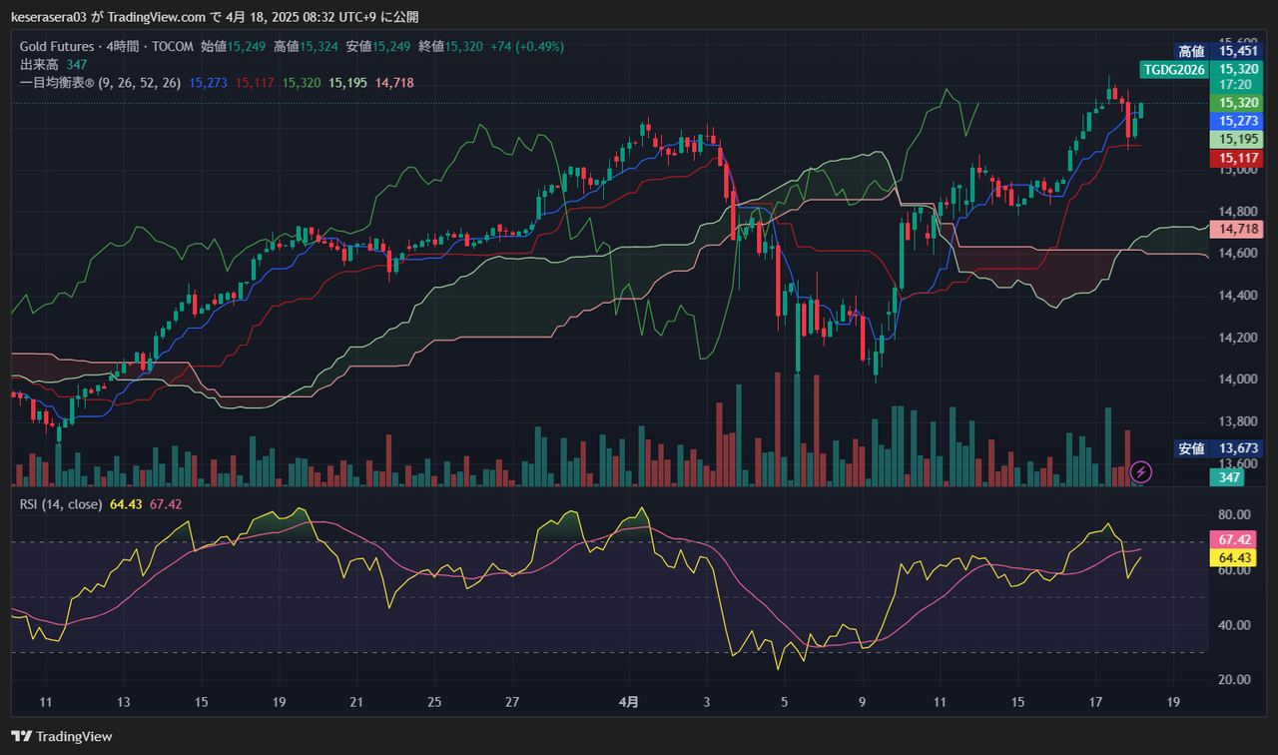Viewport: 1278px width, 755px height.
Task: Click the 27 date label on the time axis
Action: click(512, 702)
